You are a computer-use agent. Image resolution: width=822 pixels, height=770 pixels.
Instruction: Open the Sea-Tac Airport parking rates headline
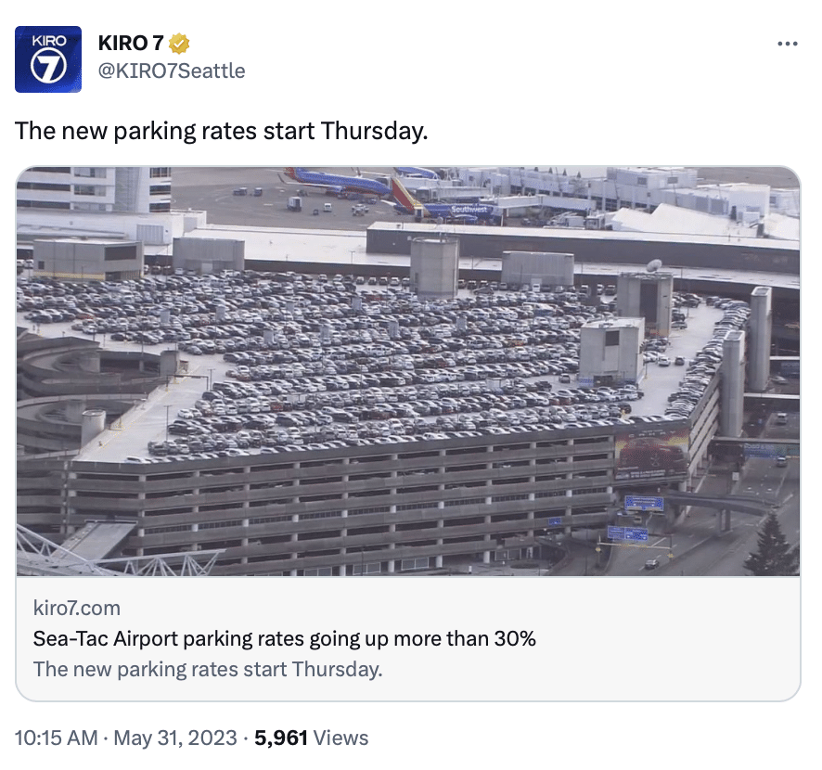tap(284, 638)
